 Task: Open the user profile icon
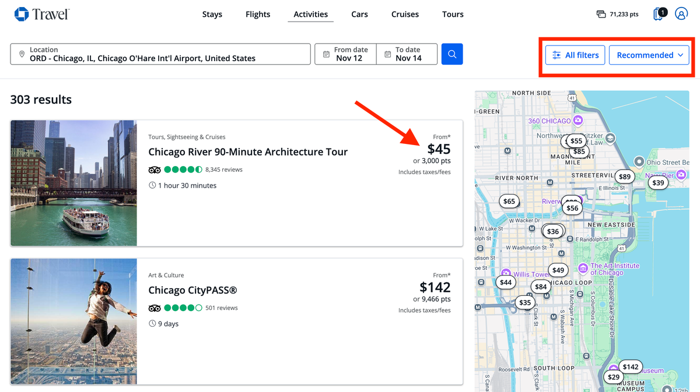[x=681, y=14]
